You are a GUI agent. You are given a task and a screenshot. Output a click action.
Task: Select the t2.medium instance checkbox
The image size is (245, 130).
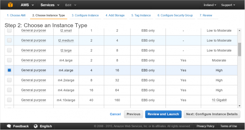[9, 40]
